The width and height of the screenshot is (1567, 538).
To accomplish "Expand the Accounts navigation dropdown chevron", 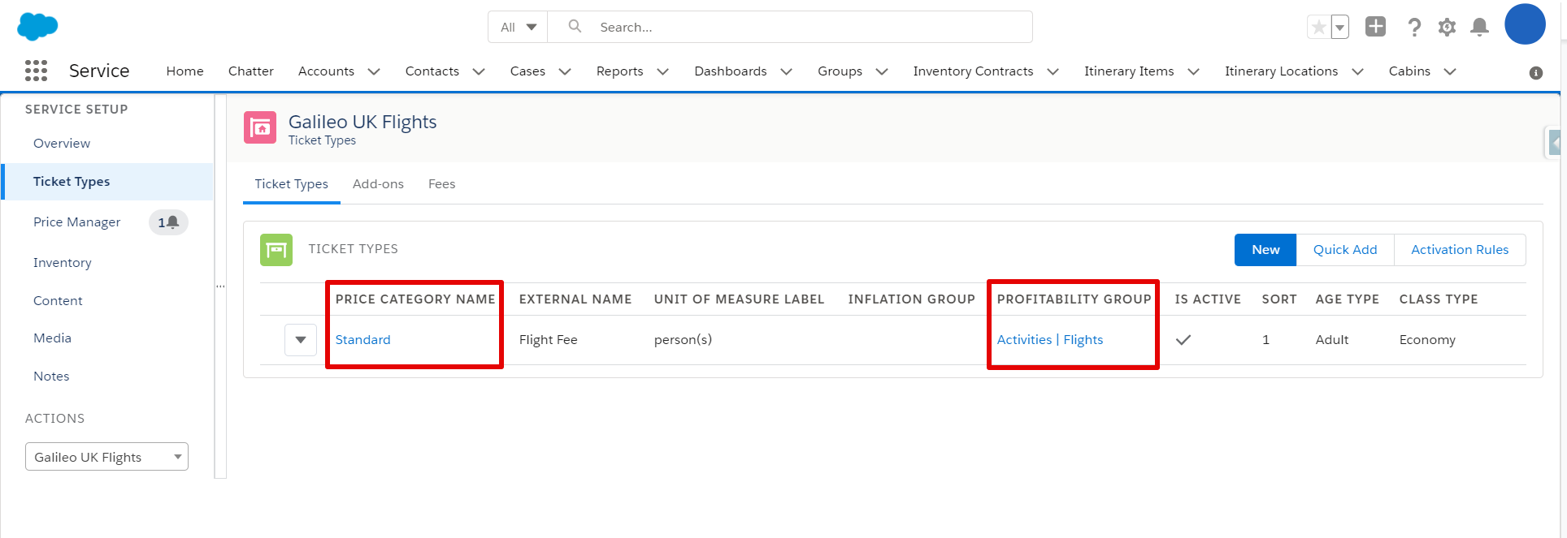I will [x=374, y=71].
